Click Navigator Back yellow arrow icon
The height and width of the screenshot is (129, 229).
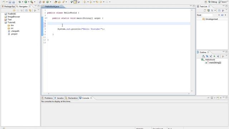(x=14, y=10)
